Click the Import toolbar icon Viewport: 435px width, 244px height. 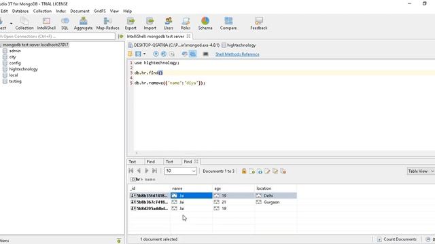pyautogui.click(x=150, y=24)
